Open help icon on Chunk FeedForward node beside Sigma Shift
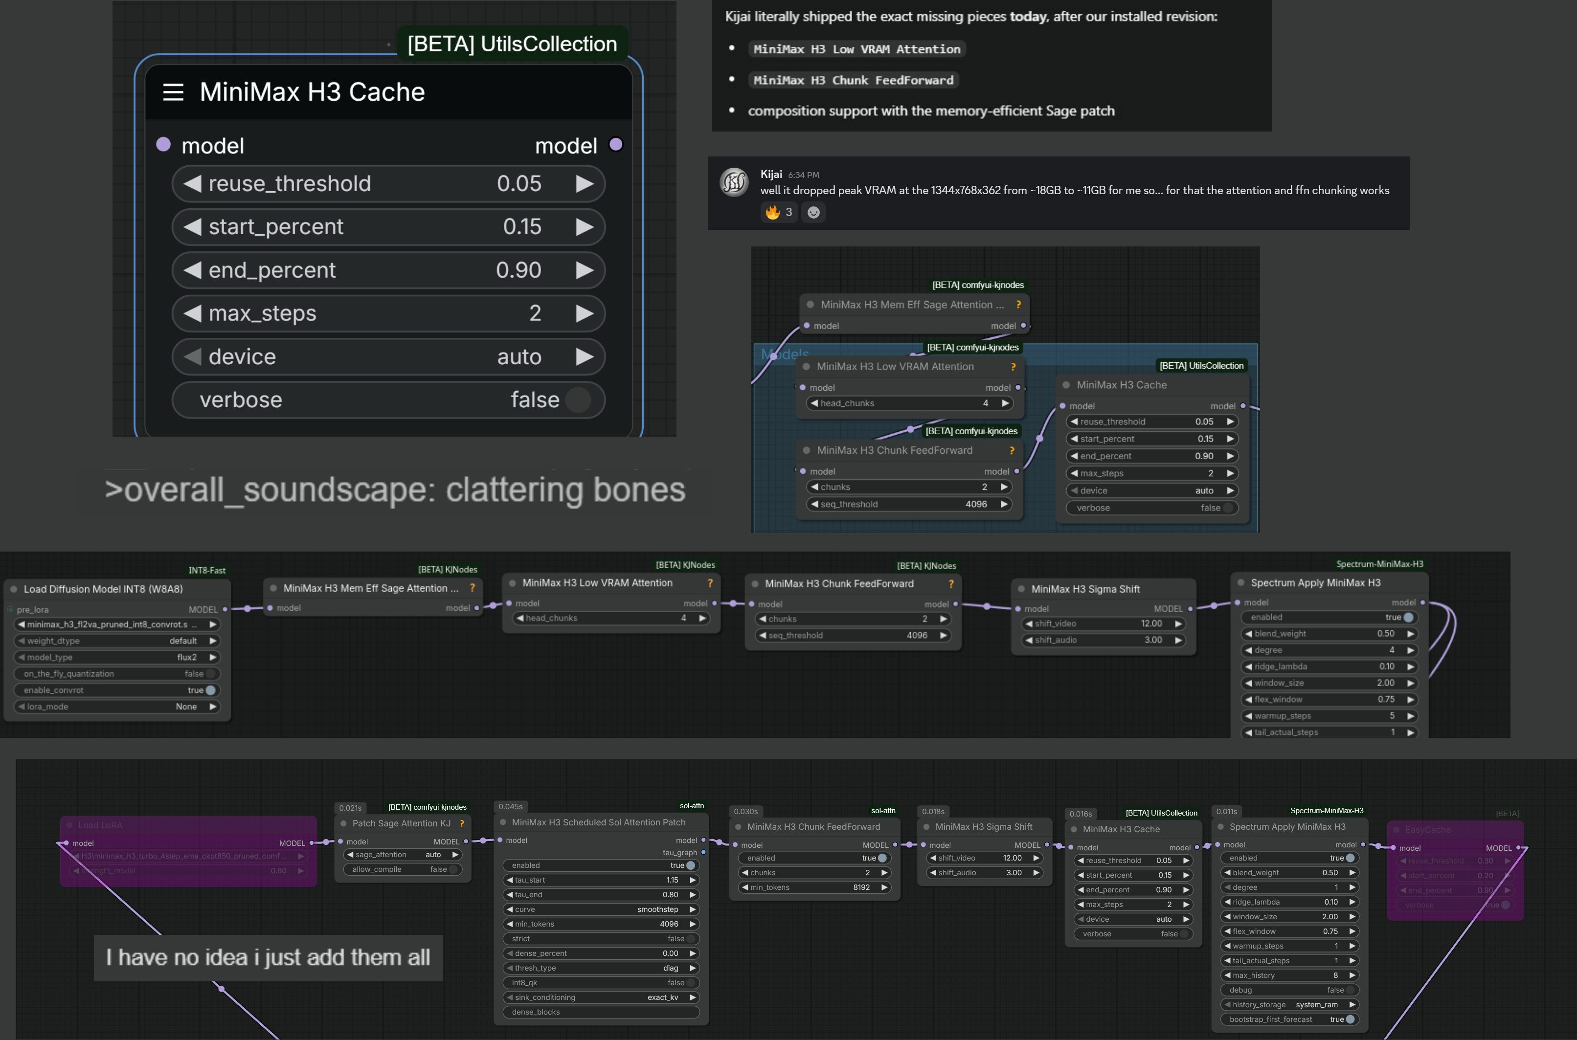 [951, 584]
